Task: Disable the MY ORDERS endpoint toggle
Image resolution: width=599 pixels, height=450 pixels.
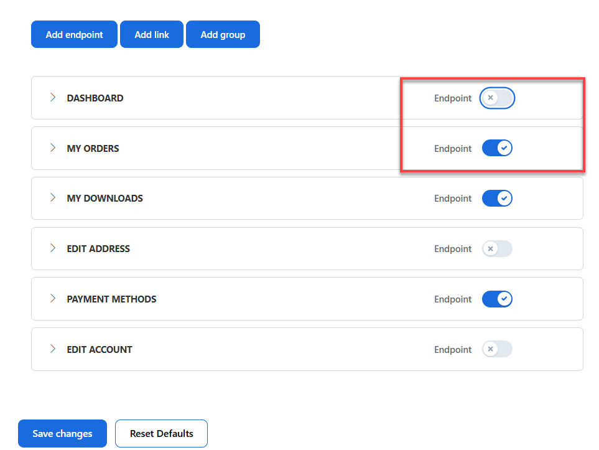Action: tap(497, 148)
